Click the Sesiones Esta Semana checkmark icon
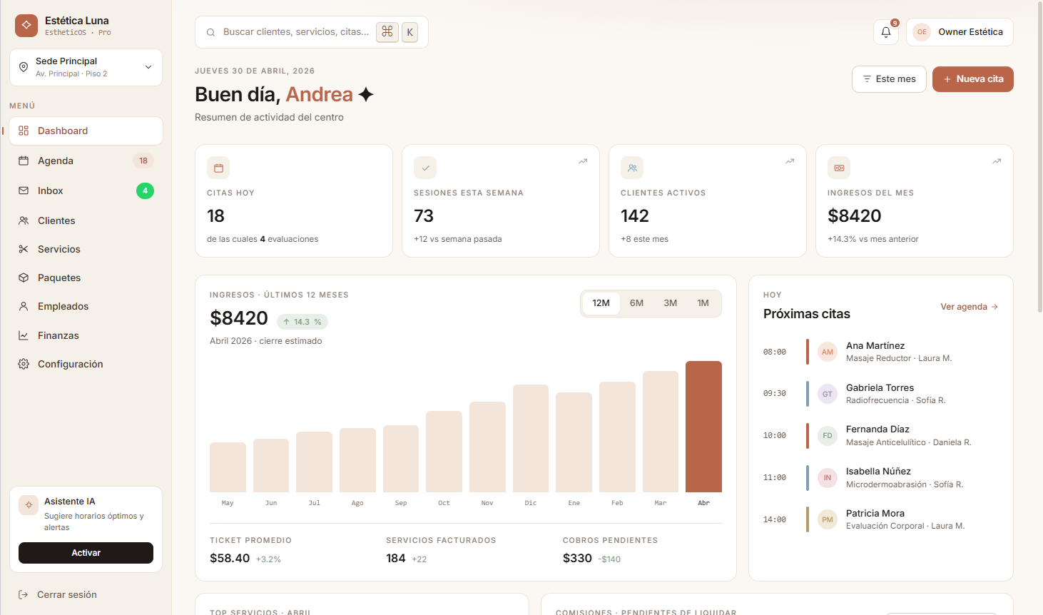Viewport: 1043px width, 615px height. coord(425,168)
